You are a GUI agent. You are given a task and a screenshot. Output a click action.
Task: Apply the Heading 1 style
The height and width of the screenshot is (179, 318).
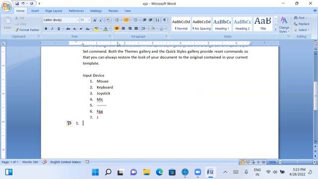pyautogui.click(x=222, y=24)
